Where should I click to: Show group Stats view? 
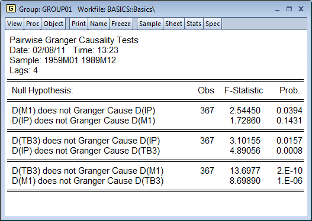pos(194,24)
